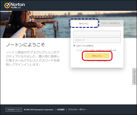The image size is (137, 115).
Task: Toggle the このデバイスに記憶する checkbox
Action: click(74, 45)
